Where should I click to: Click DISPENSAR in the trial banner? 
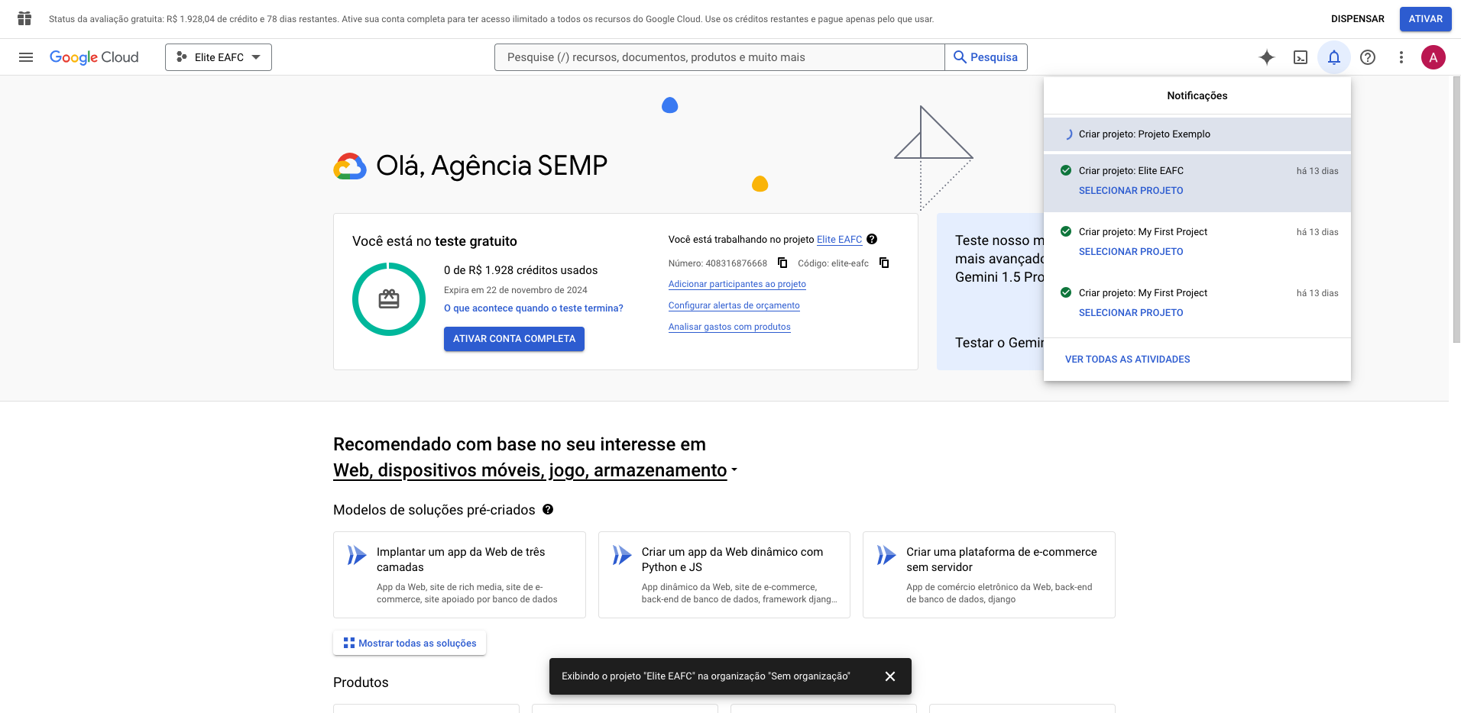click(x=1358, y=19)
